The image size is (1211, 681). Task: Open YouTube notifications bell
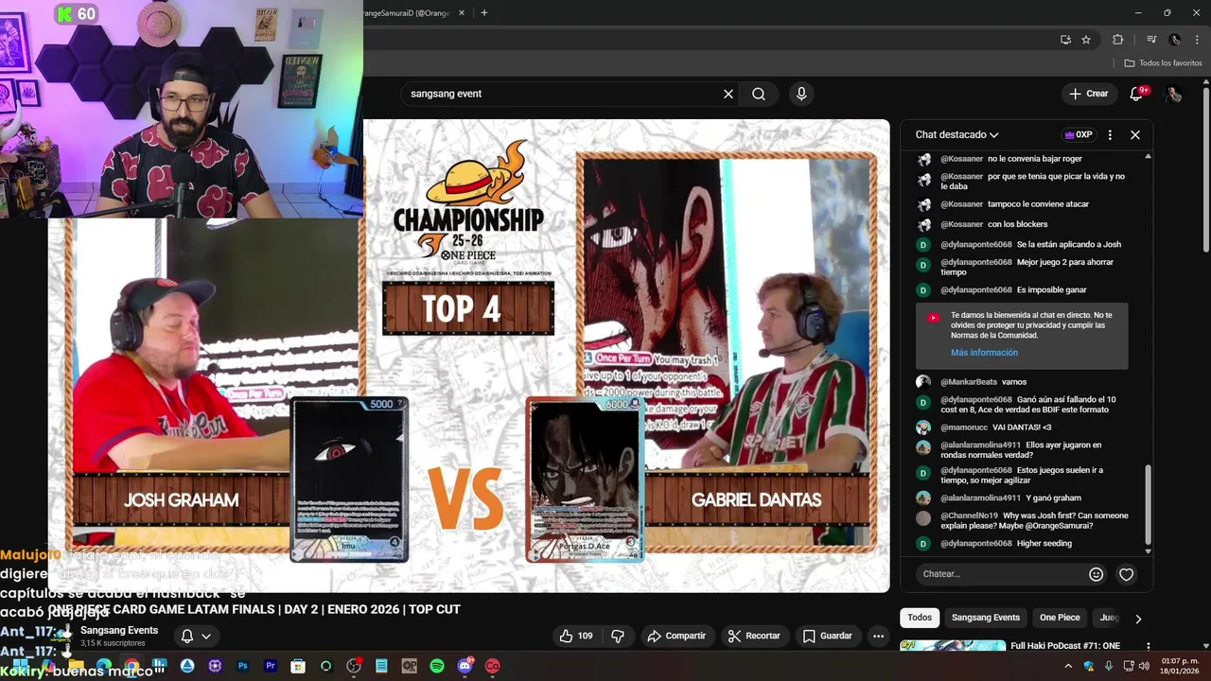point(1137,94)
